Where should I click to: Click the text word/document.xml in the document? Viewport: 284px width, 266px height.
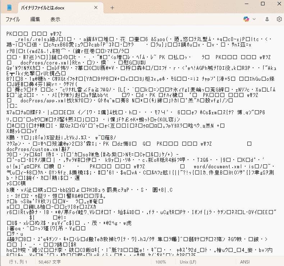click(218, 167)
